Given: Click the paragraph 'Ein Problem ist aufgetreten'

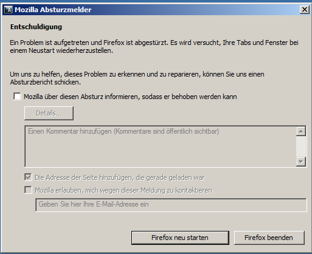Looking at the screenshot, I should pyautogui.click(x=154, y=47).
